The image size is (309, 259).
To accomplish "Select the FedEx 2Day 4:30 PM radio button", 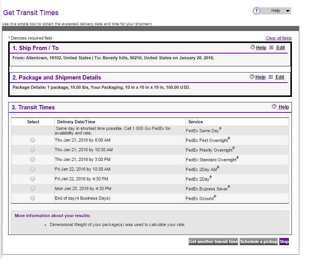I will click(x=33, y=179).
